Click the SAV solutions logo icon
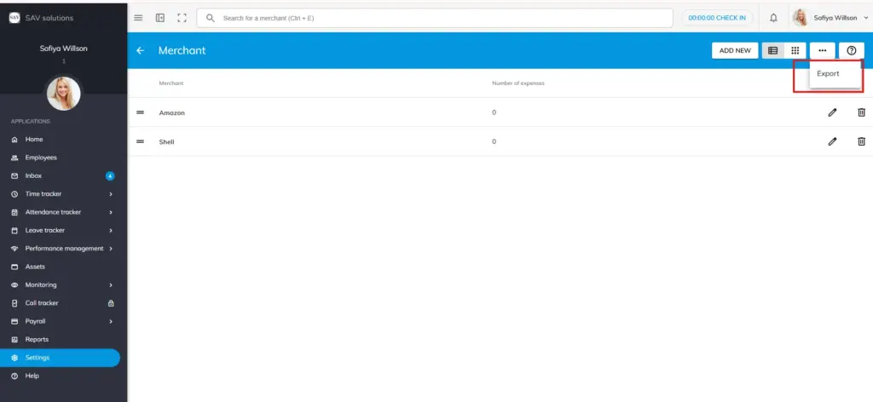The width and height of the screenshot is (873, 402). tap(14, 18)
